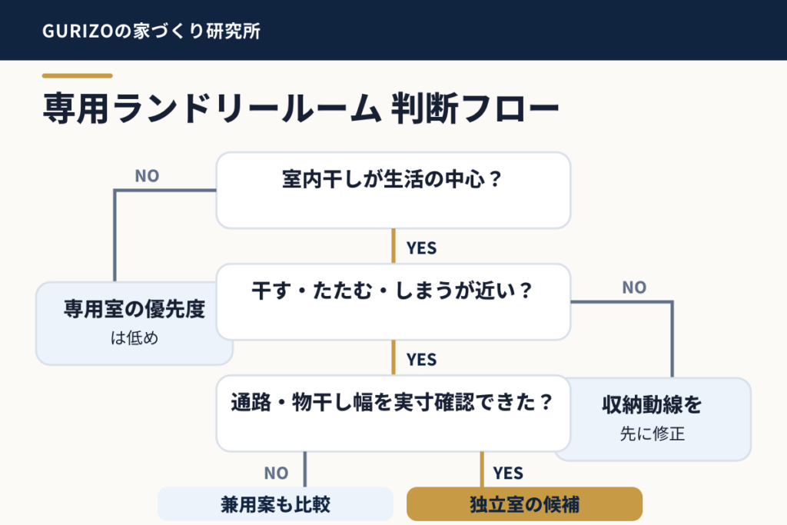Image resolution: width=787 pixels, height=525 pixels.
Task: Click the 先に修正 subtitle text
Action: tap(652, 434)
